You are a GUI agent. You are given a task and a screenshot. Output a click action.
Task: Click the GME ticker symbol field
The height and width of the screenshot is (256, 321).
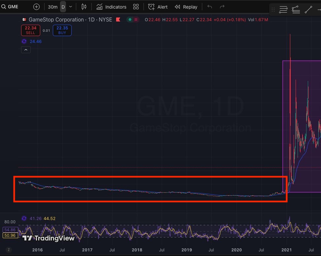13,7
